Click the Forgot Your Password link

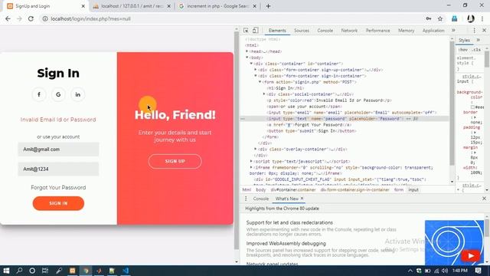click(x=58, y=187)
